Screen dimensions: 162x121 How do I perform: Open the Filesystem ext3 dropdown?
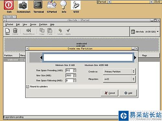[119, 79]
